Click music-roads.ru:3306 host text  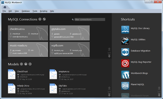coord(20,53)
